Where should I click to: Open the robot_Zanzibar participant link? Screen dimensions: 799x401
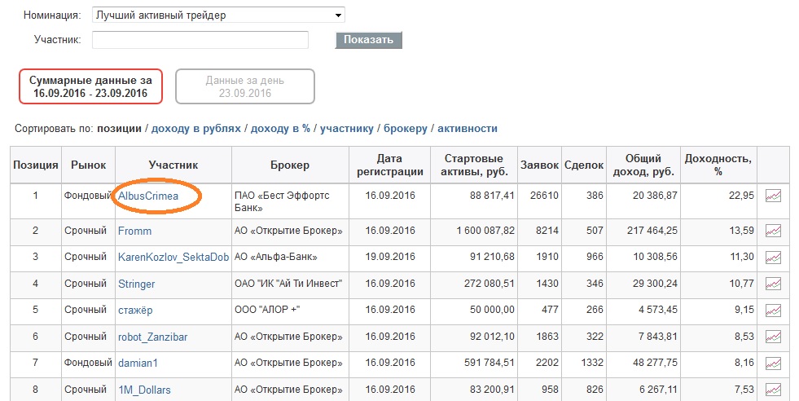(153, 337)
